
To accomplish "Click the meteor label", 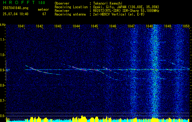I will tap(43, 9).
